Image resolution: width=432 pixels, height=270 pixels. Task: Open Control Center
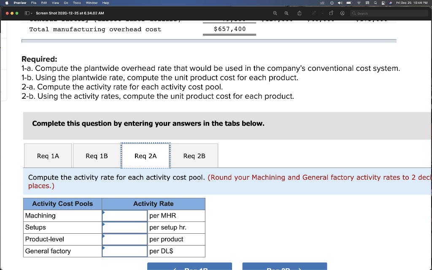[383, 3]
